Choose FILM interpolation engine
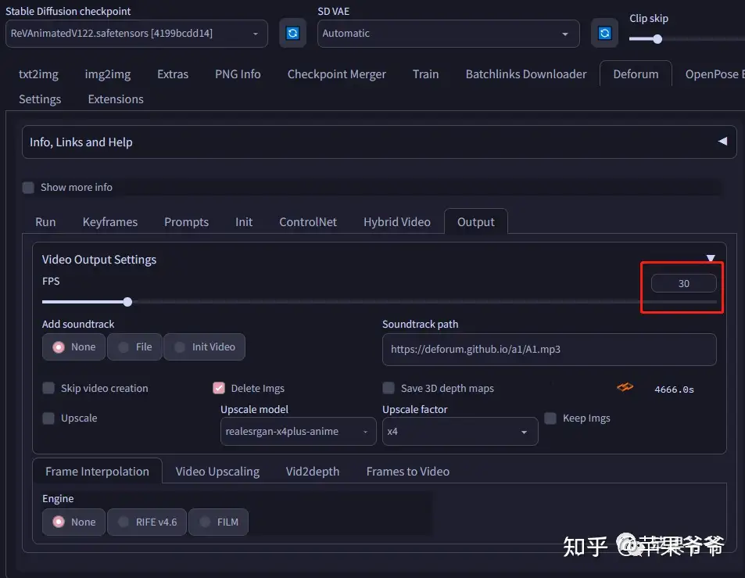 point(218,522)
